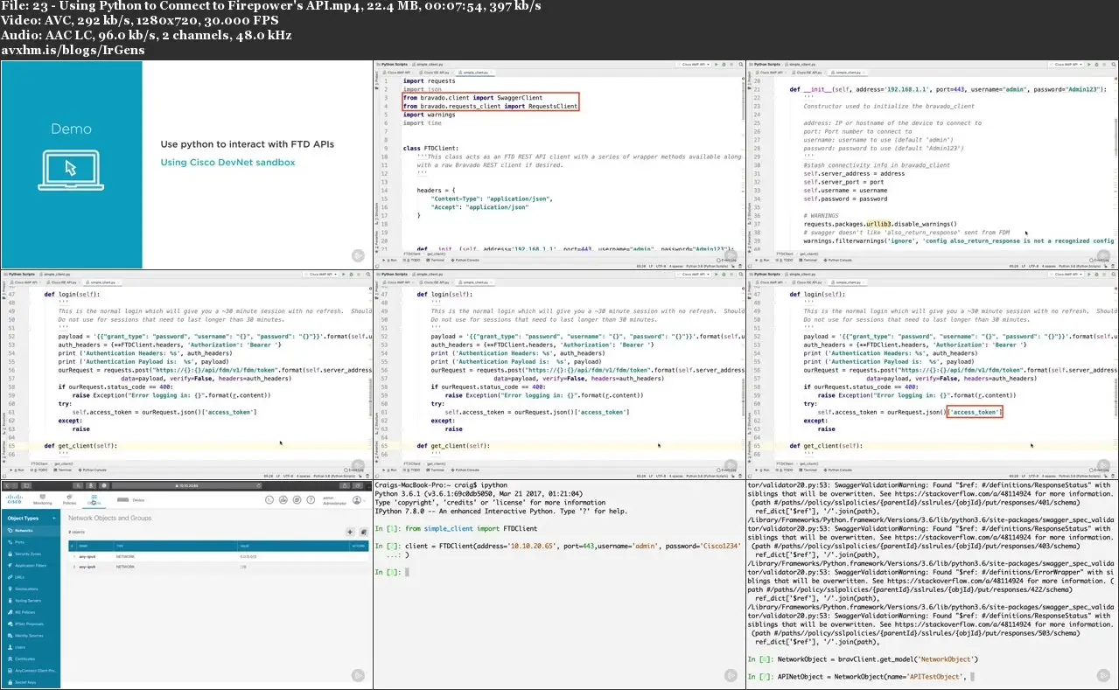Open the task list icon in Firepower header
The width and height of the screenshot is (1119, 690).
(297, 500)
